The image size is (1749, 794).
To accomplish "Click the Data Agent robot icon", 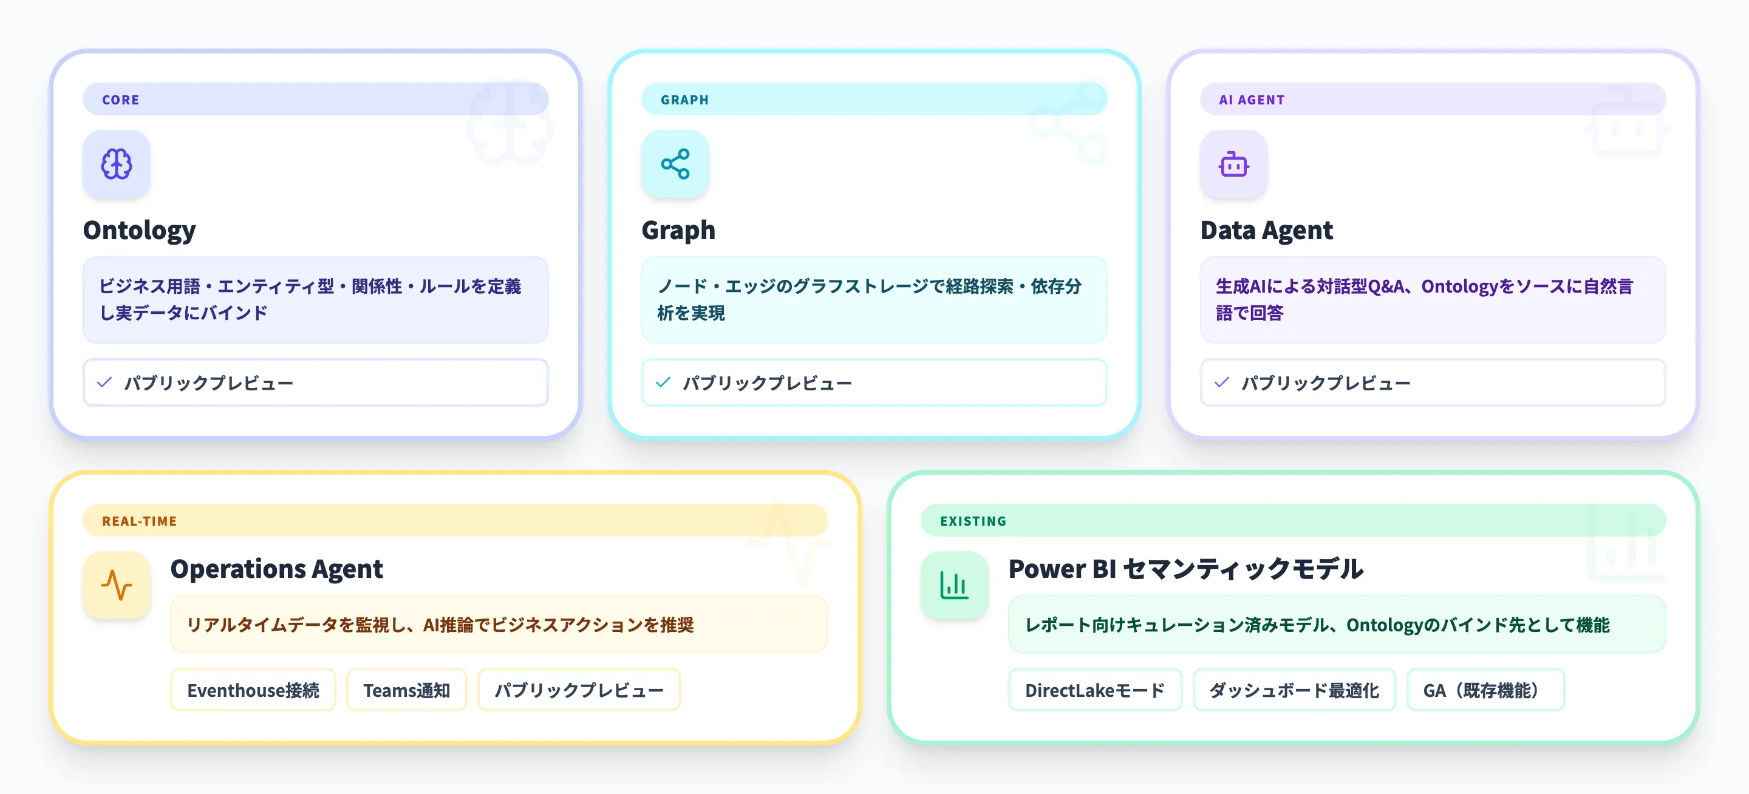I will point(1233,165).
